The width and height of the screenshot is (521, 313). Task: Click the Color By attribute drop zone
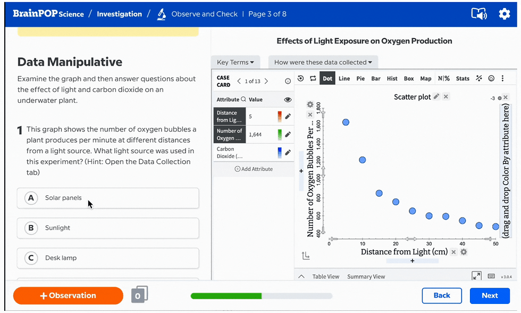click(506, 171)
